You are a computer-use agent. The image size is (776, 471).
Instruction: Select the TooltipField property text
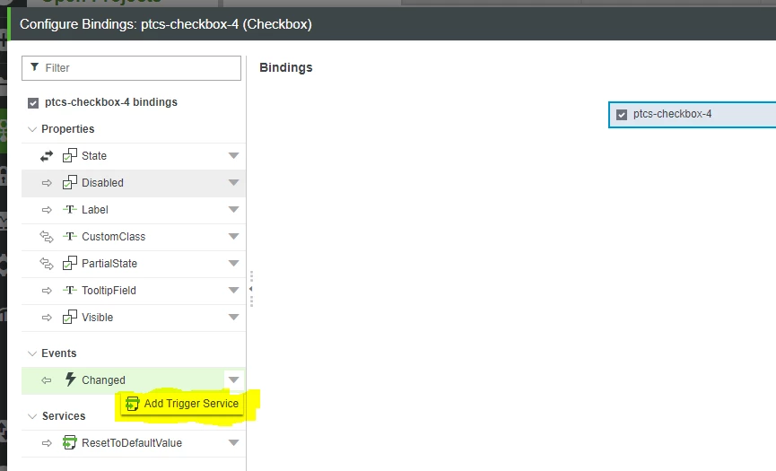coord(109,291)
